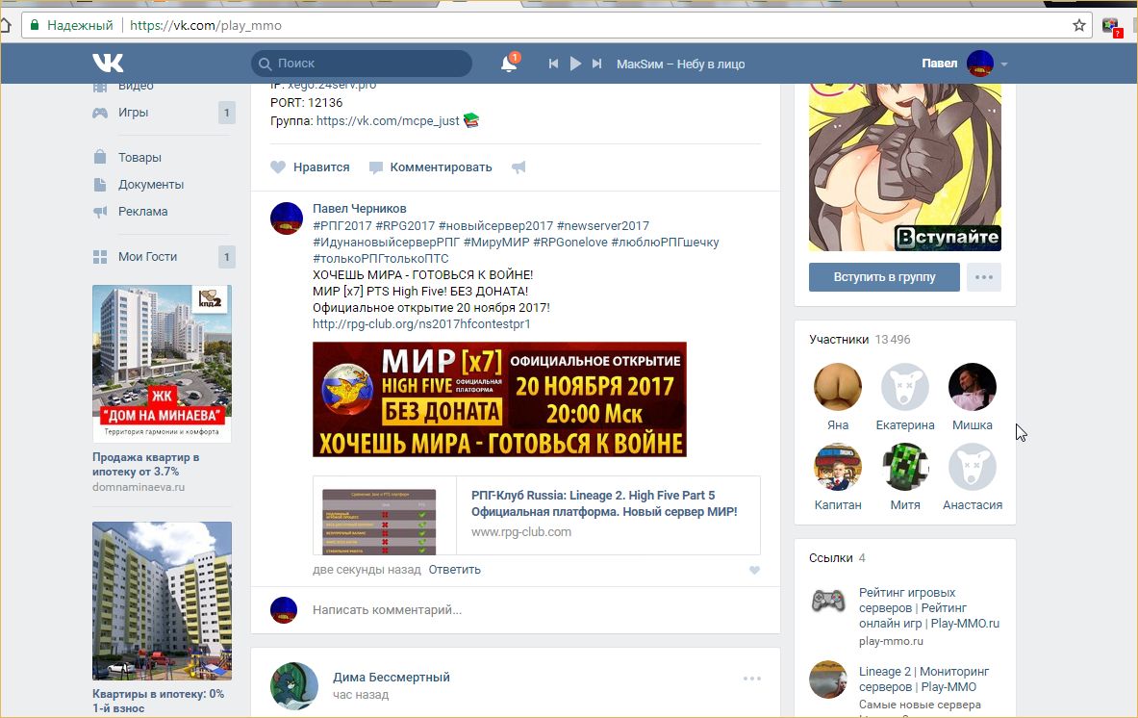Open the three-dot menu beside Вступить в группу

(x=983, y=277)
